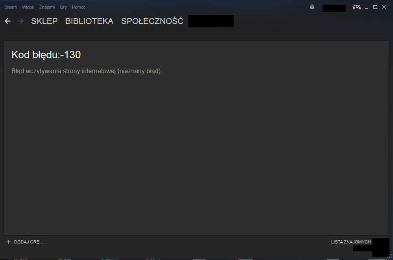
Task: Click the plus icon beside DODAJ GRĘ
Action: coord(9,242)
